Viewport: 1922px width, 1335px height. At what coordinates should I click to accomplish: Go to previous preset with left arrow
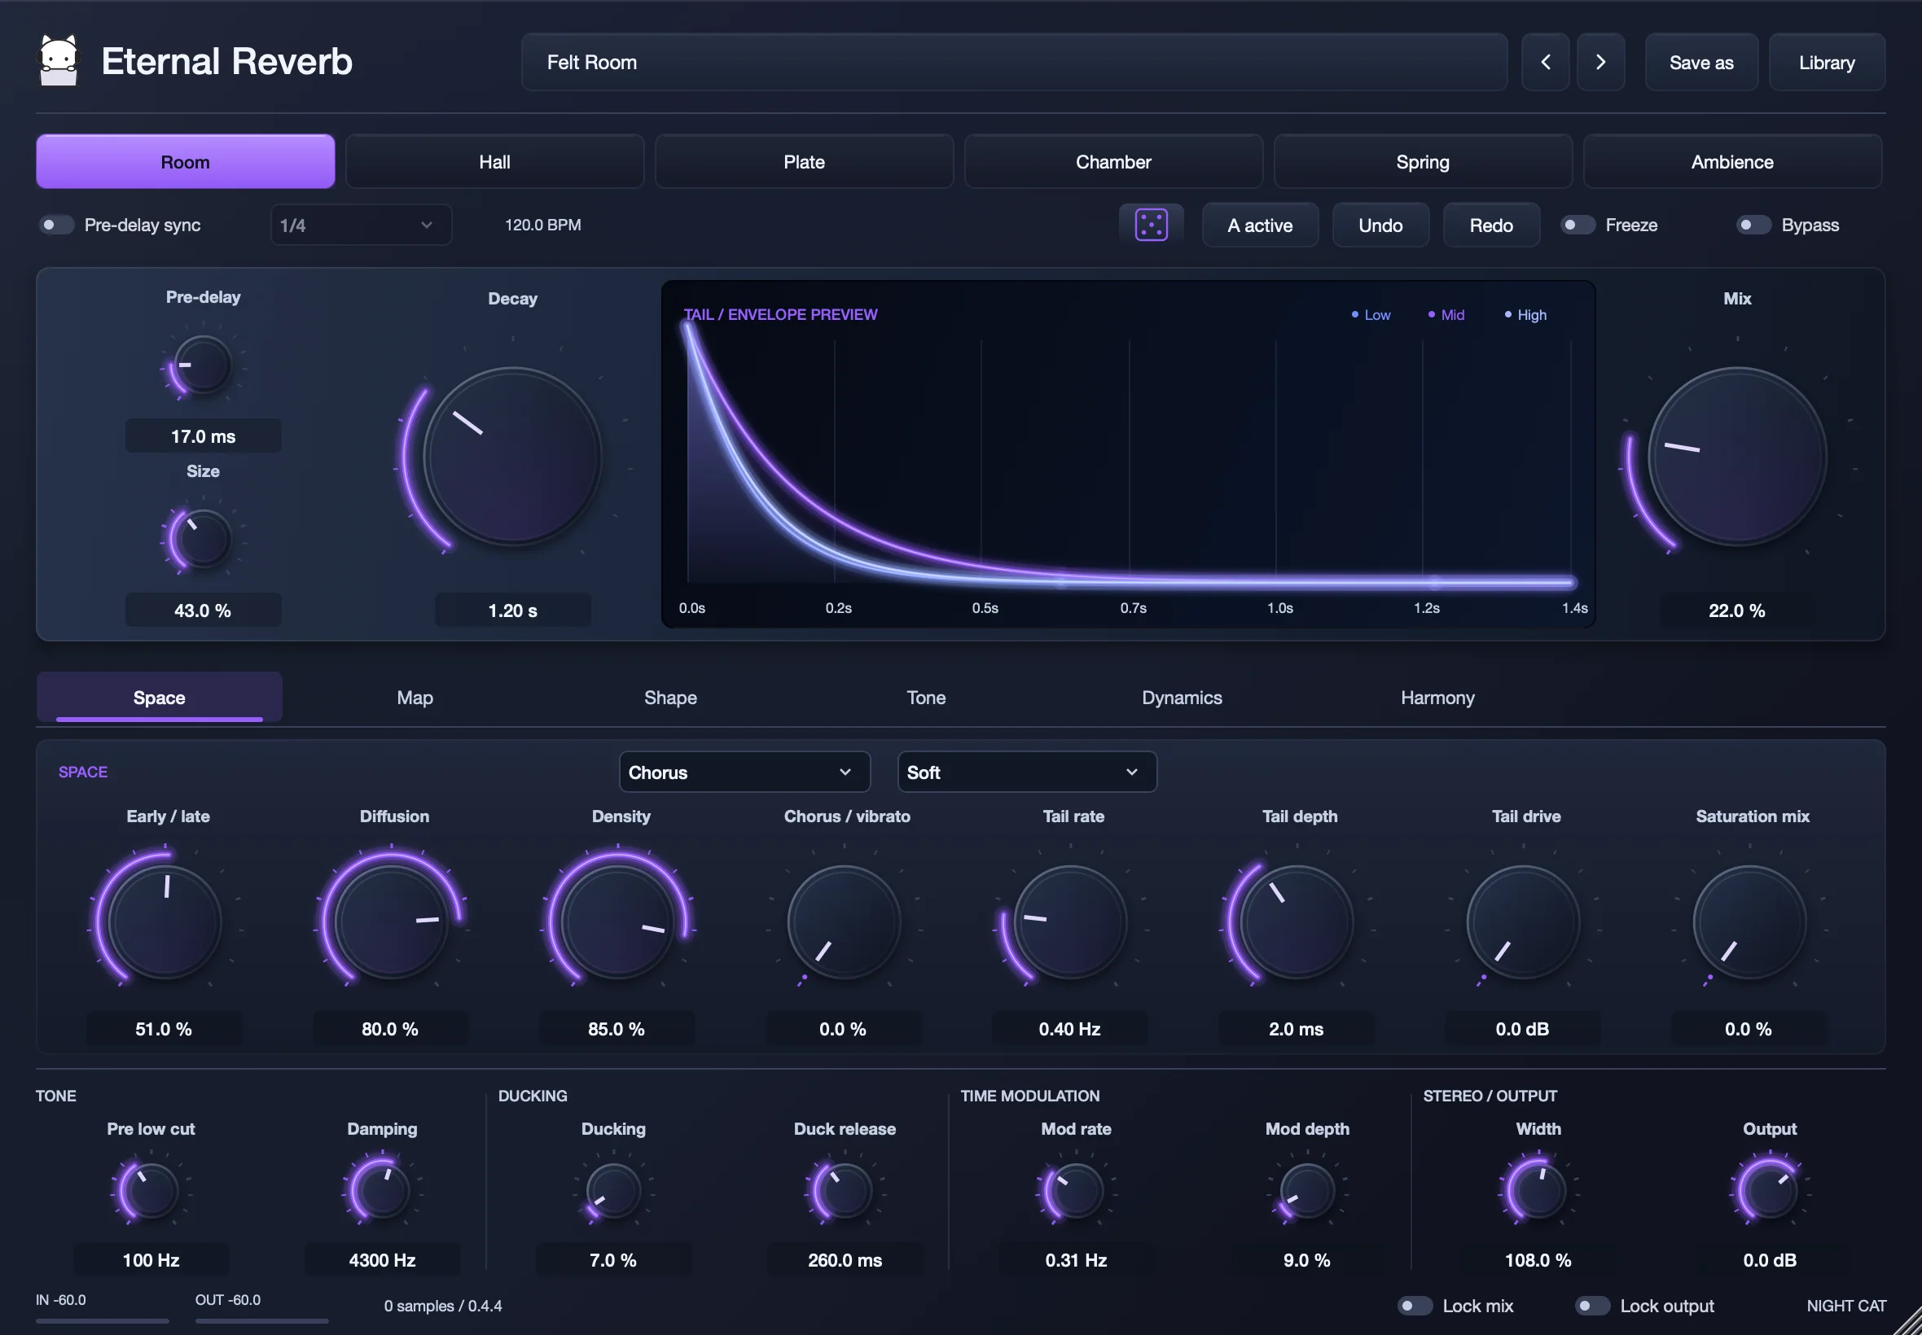tap(1545, 62)
